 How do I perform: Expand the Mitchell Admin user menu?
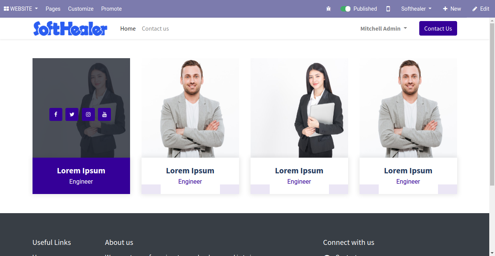384,29
